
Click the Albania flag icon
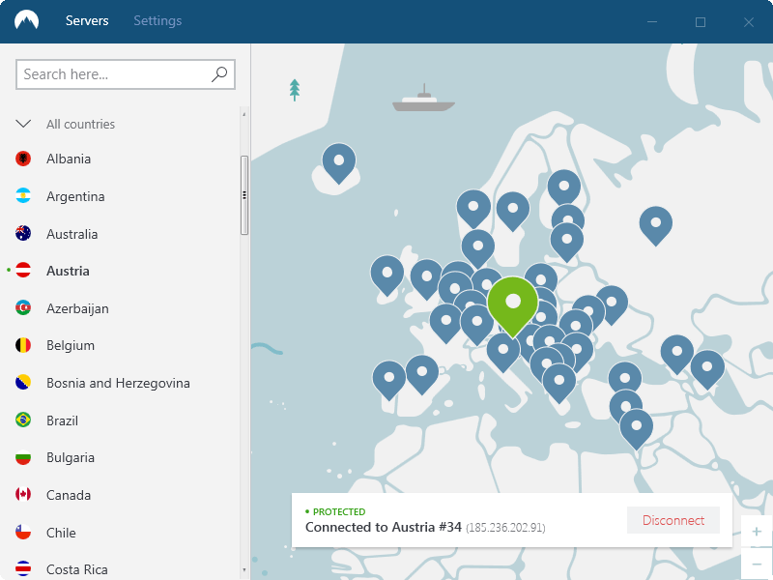[23, 159]
